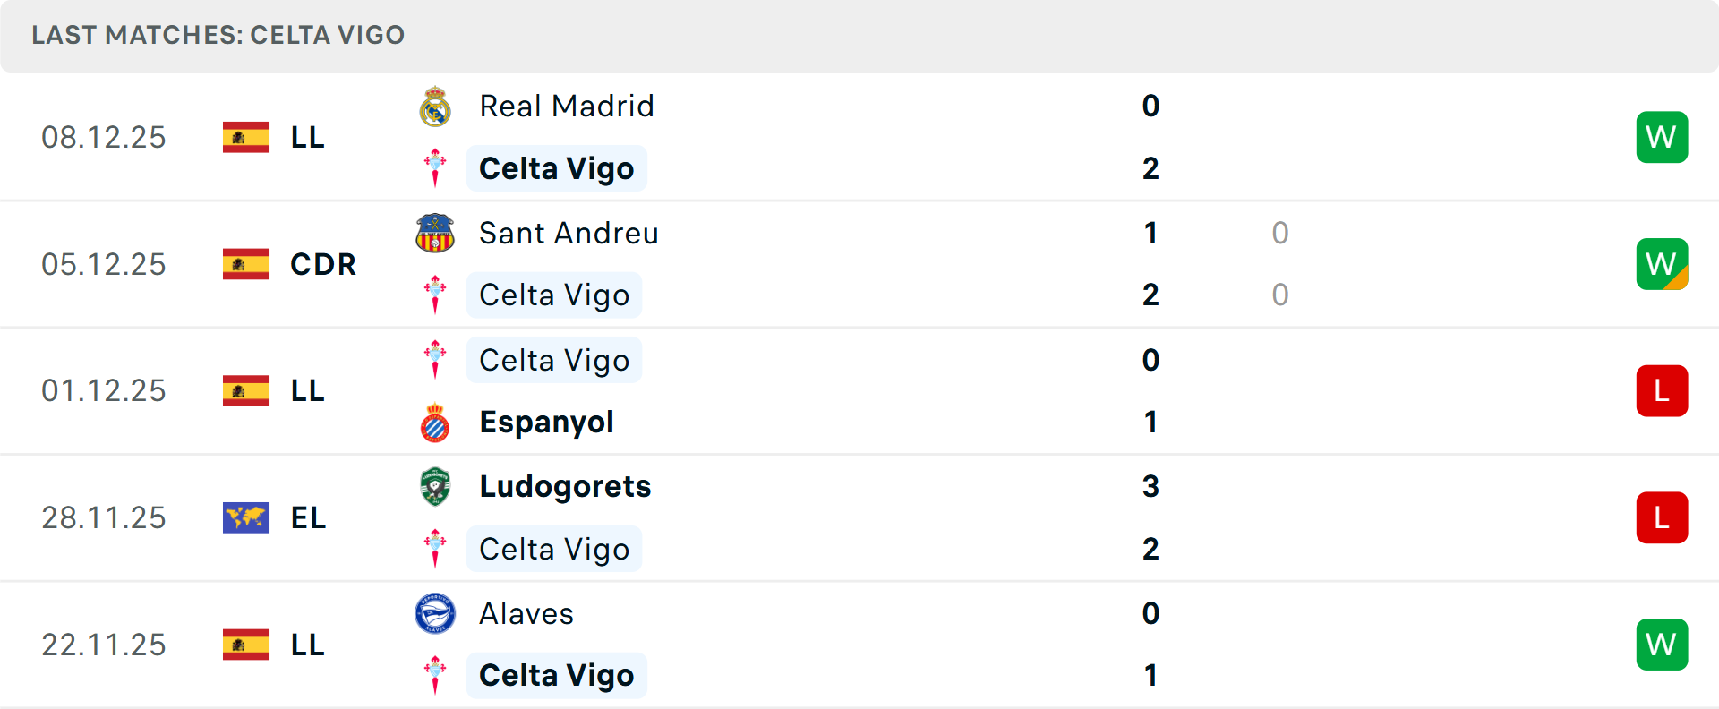Viewport: 1719px width, 709px height.
Task: Click the two-tone W result indicator for Sant Andreu match
Action: click(1662, 264)
